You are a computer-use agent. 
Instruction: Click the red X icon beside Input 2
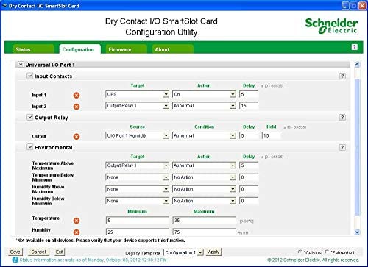pos(77,107)
